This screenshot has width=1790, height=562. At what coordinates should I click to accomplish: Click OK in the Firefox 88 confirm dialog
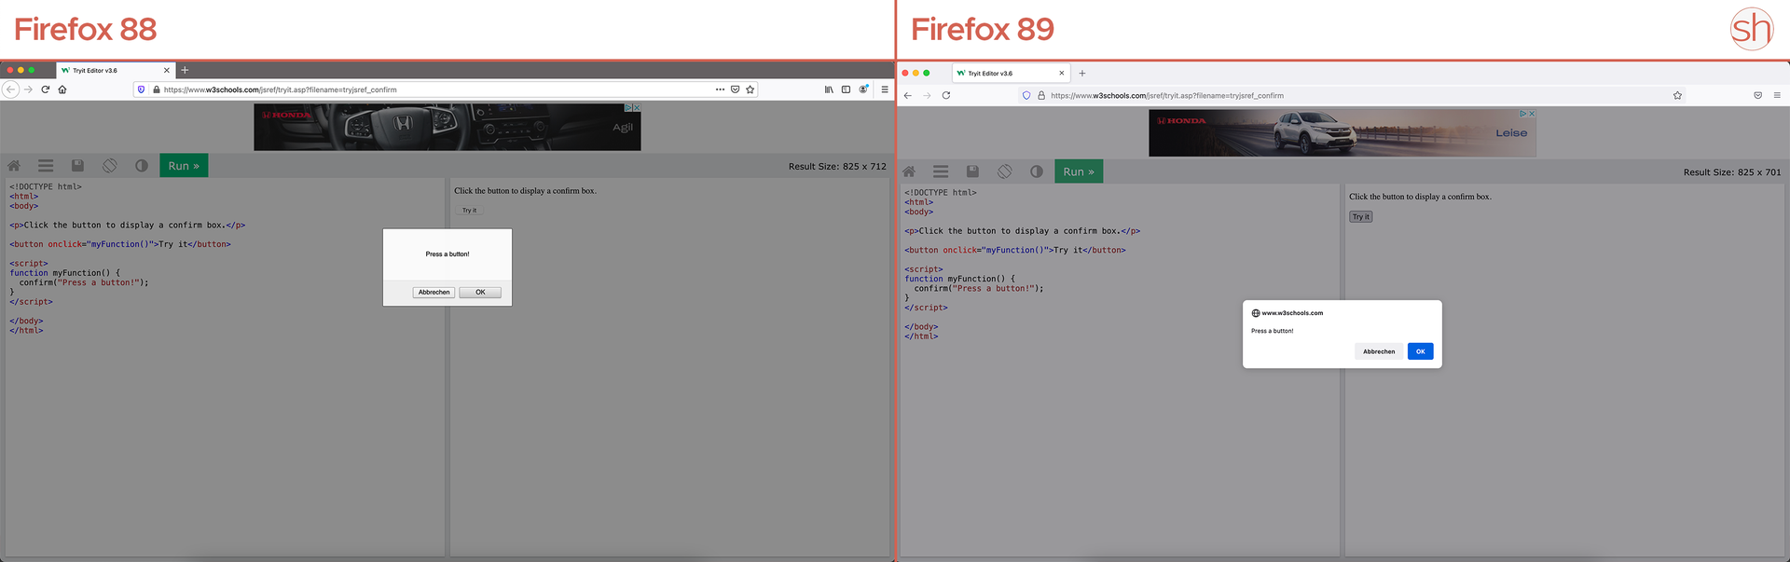point(480,293)
